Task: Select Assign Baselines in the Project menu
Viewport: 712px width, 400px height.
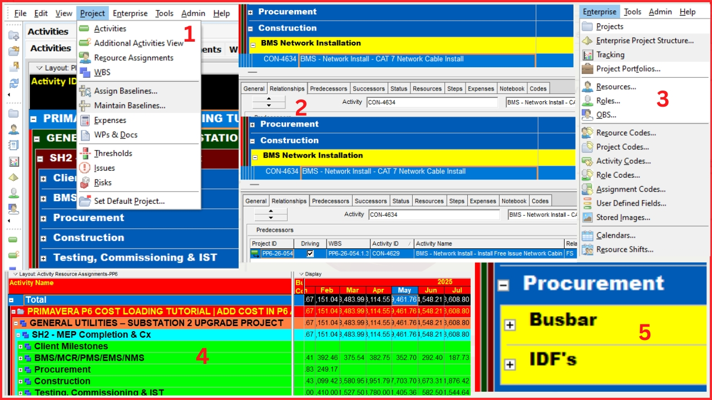Action: pos(125,91)
